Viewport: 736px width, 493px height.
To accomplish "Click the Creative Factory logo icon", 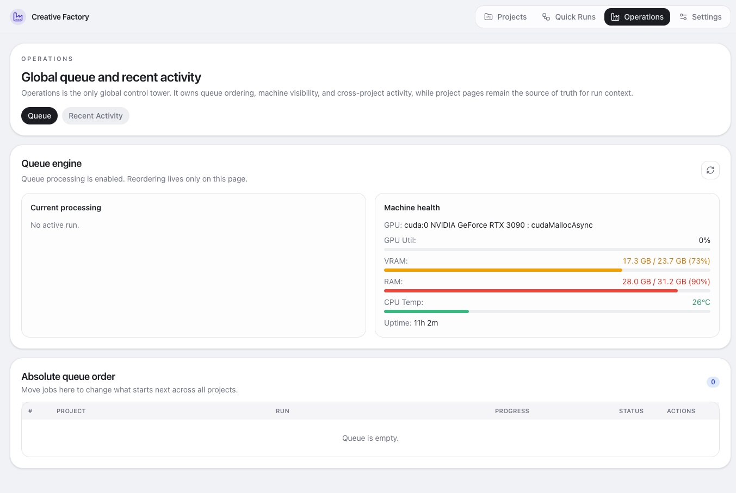I will [x=18, y=17].
